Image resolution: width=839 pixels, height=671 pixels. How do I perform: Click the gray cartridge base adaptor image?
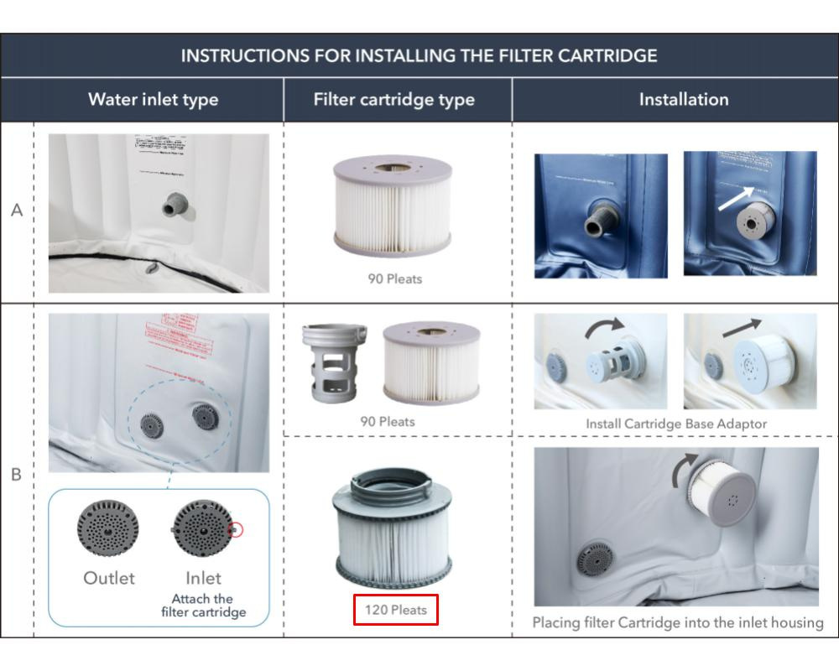(x=335, y=362)
